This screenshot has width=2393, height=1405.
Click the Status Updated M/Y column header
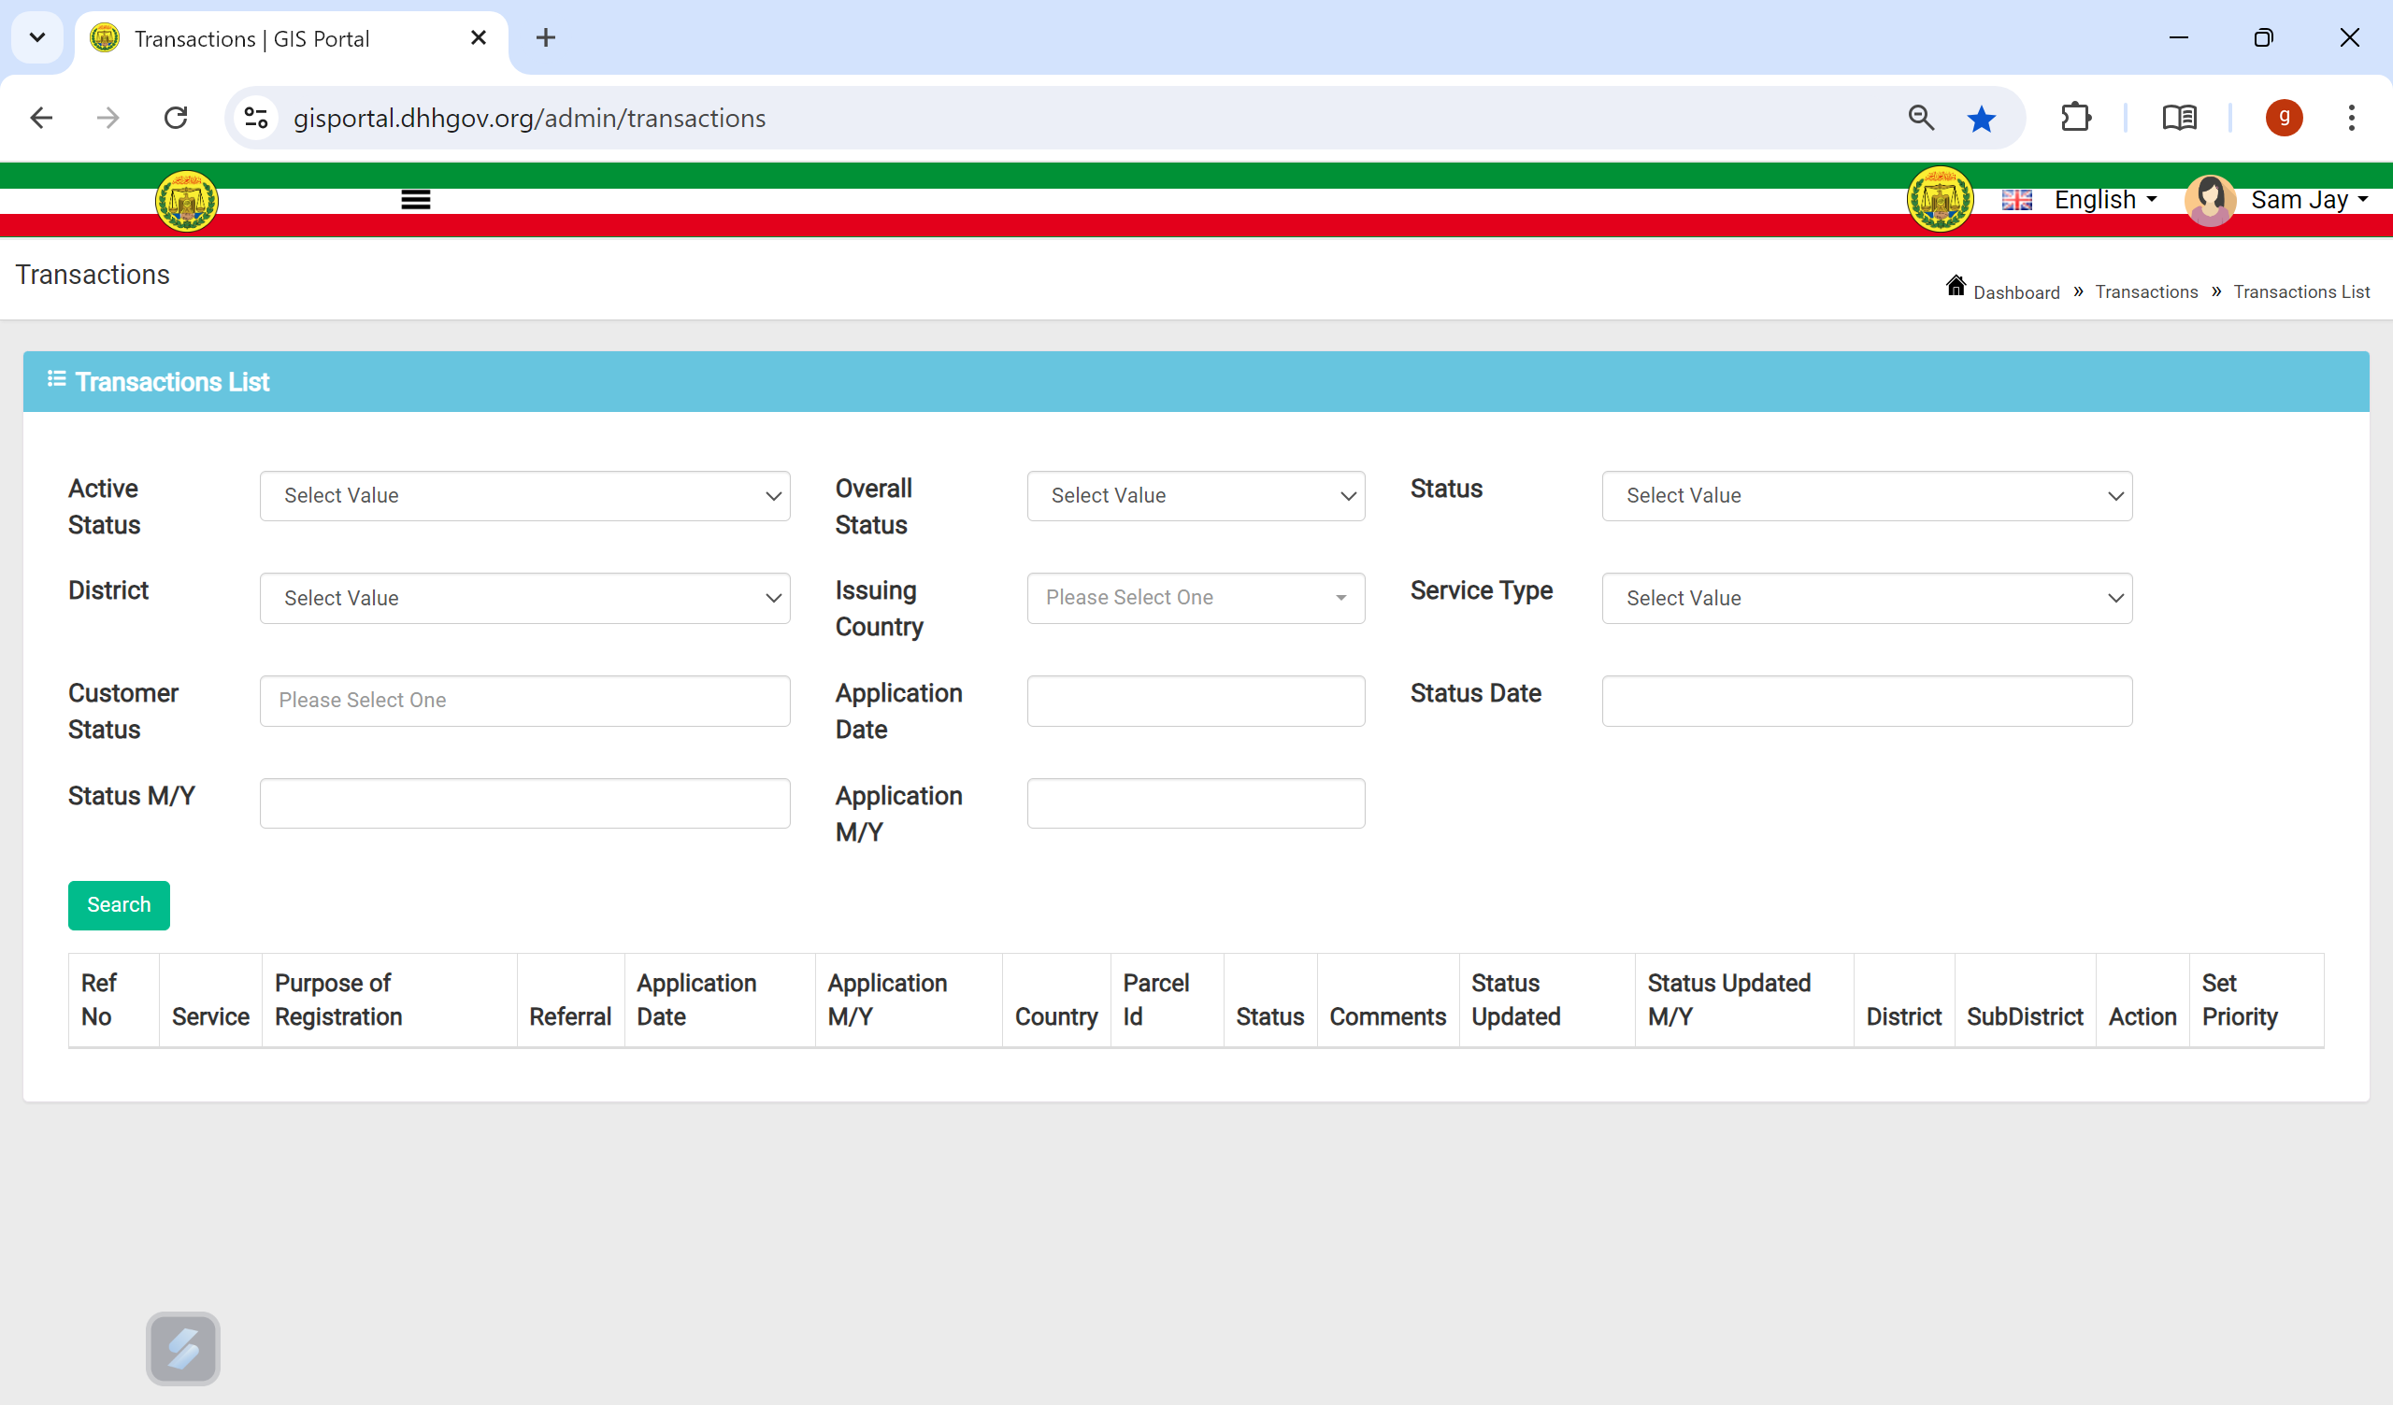click(x=1744, y=1000)
